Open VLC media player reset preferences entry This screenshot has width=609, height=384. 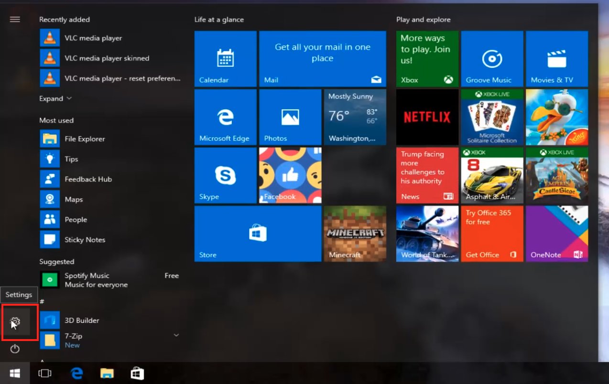[110, 78]
